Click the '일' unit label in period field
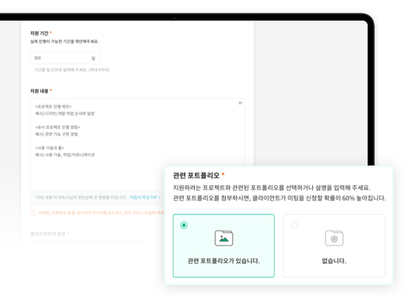This screenshot has height=297, width=412. [x=93, y=58]
